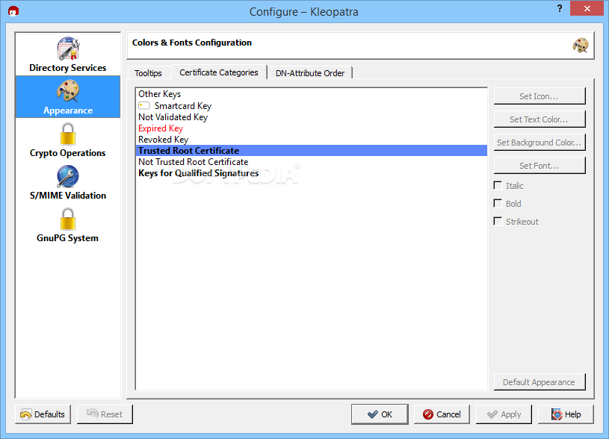Select the Appearance palette icon
This screenshot has height=439, width=609.
[68, 91]
